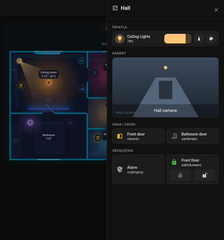Click the URZĄDZENIA section heading
The width and height of the screenshot is (224, 240).
pyautogui.click(x=123, y=151)
